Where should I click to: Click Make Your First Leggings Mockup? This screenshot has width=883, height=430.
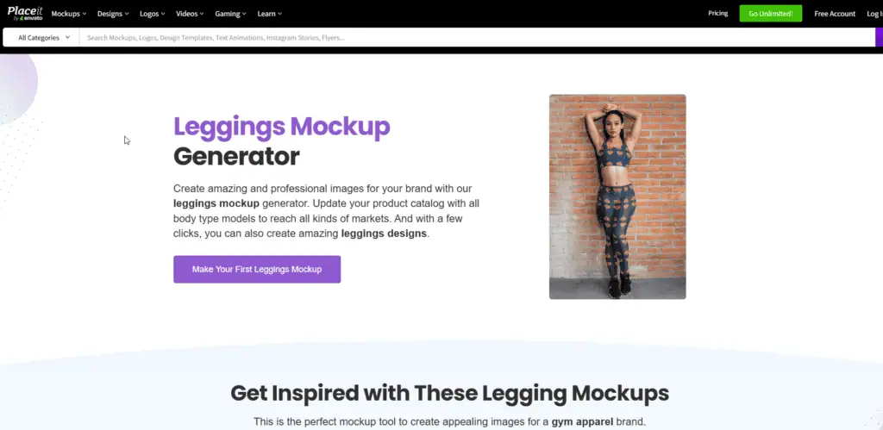257,269
